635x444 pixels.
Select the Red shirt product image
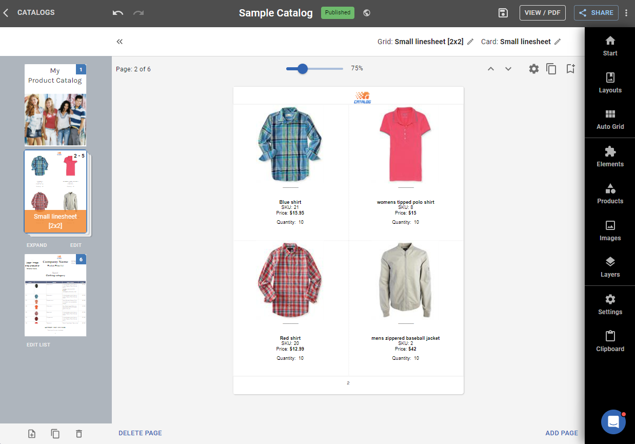click(x=290, y=281)
